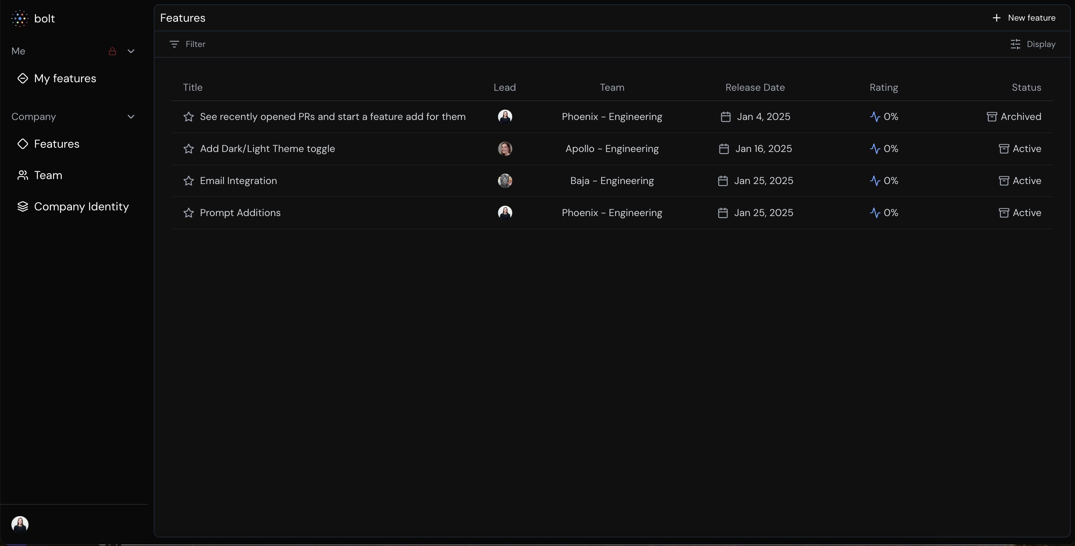The width and height of the screenshot is (1075, 546).
Task: Star the Add Dark/Light Theme toggle feature
Action: 189,149
